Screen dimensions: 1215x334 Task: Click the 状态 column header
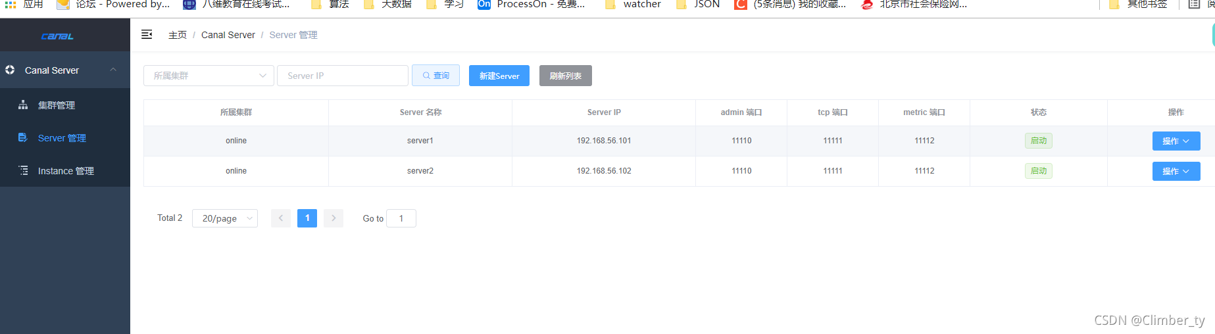[1039, 112]
